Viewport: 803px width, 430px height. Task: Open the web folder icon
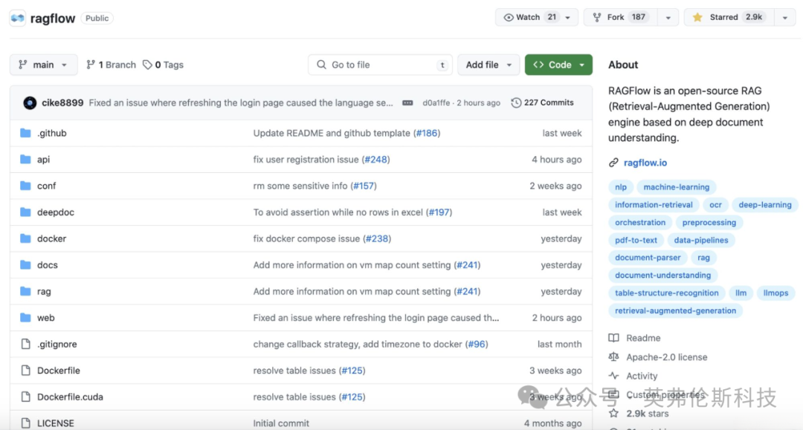[x=25, y=318]
